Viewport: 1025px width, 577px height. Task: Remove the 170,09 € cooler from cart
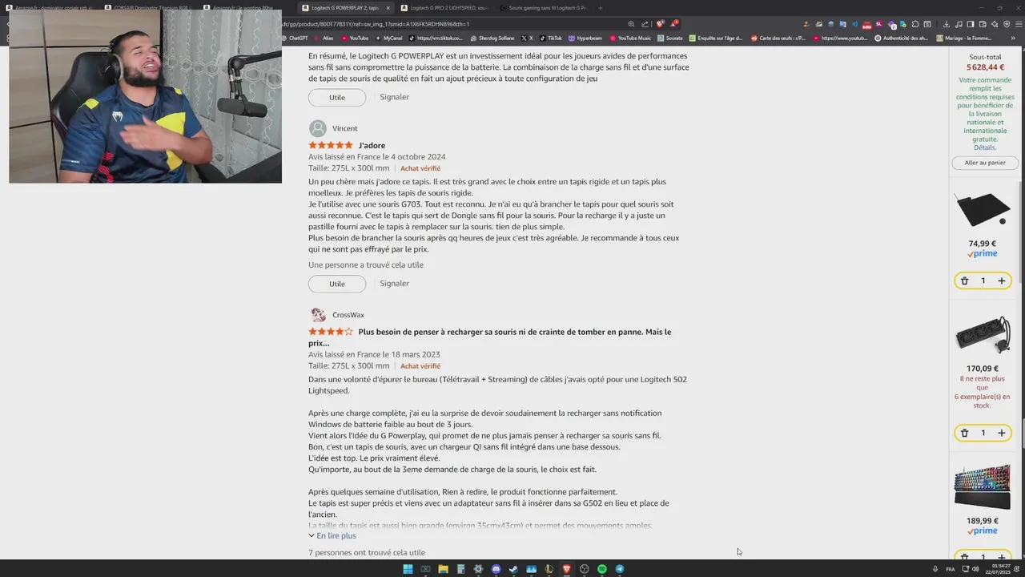click(964, 433)
